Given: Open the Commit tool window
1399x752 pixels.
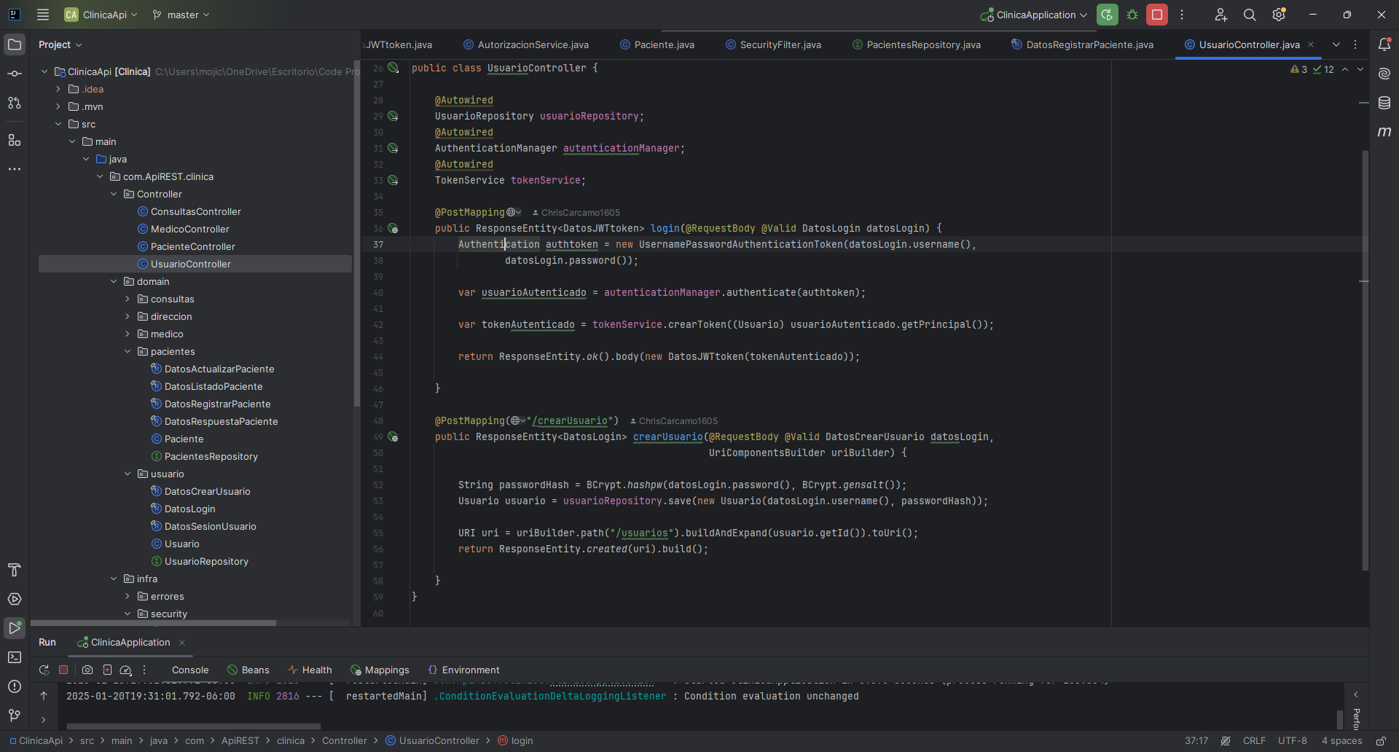Looking at the screenshot, I should [15, 74].
